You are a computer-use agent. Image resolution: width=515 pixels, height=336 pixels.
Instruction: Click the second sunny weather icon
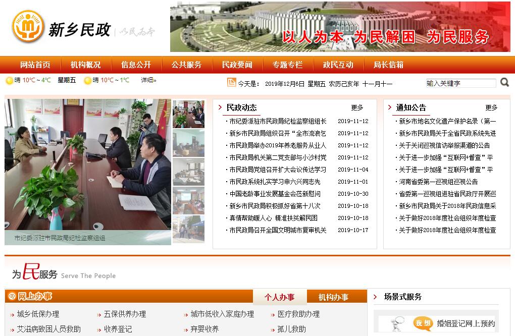(x=88, y=81)
